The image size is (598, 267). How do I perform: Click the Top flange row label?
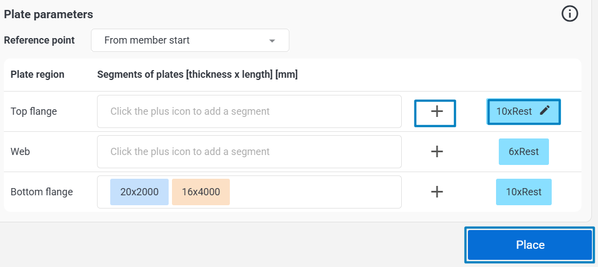click(x=34, y=111)
